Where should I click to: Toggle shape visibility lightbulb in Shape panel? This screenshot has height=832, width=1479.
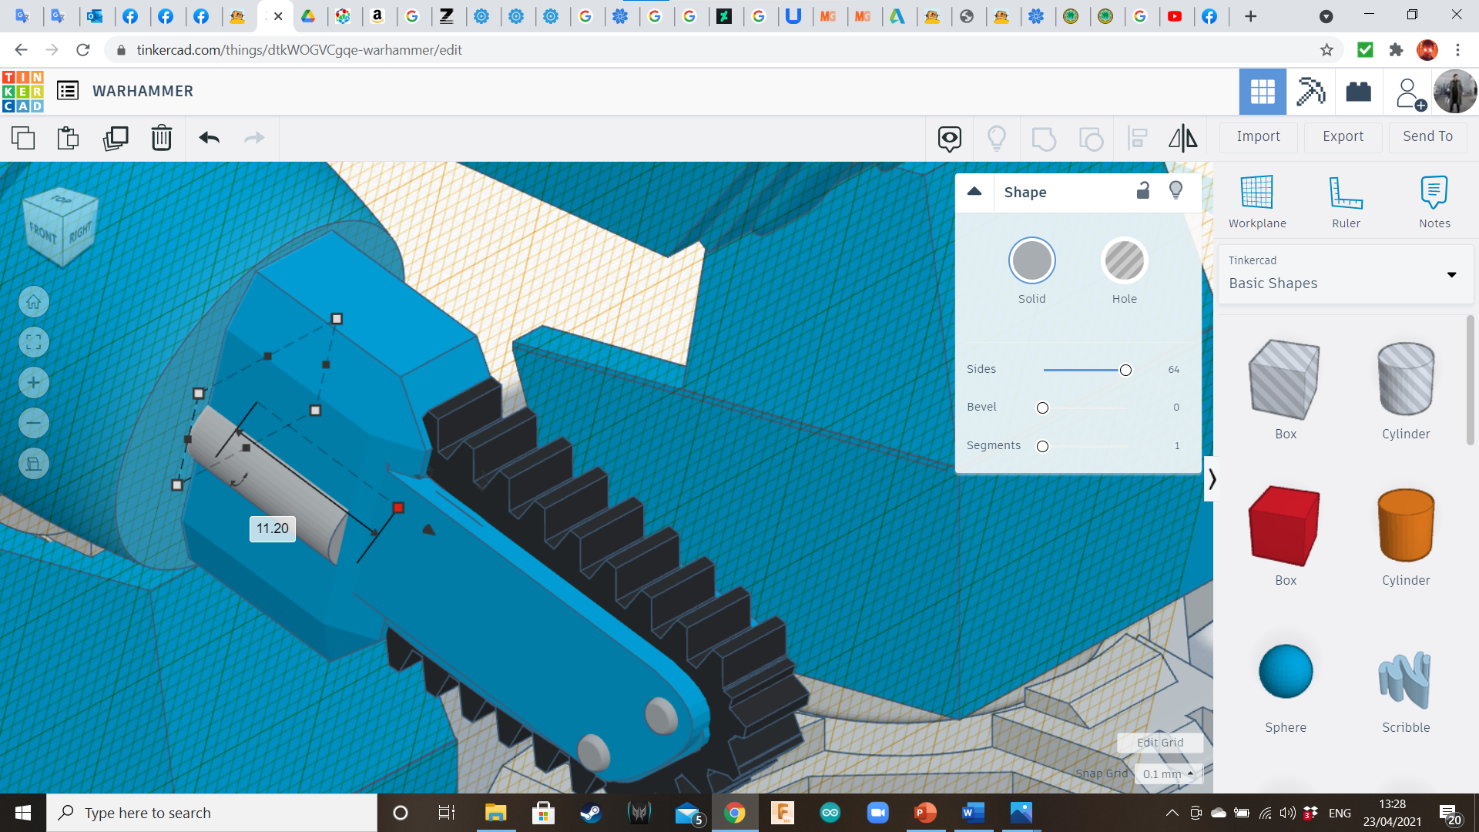point(1175,191)
